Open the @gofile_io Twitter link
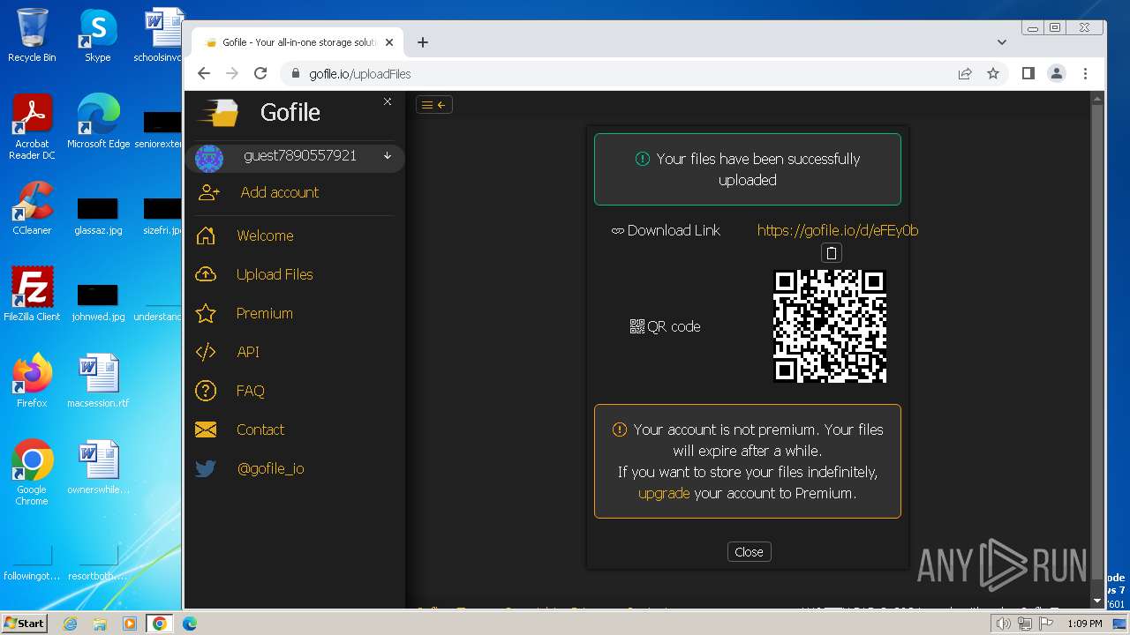Screen dimensions: 1130x635 coord(270,468)
